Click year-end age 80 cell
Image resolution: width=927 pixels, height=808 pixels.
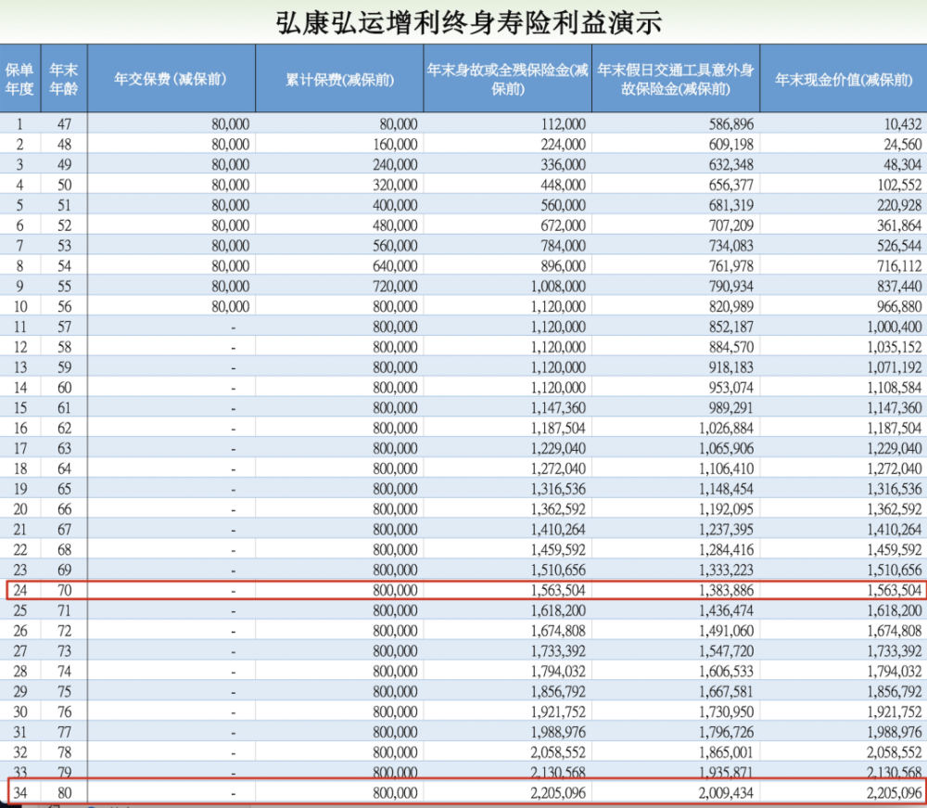point(64,792)
